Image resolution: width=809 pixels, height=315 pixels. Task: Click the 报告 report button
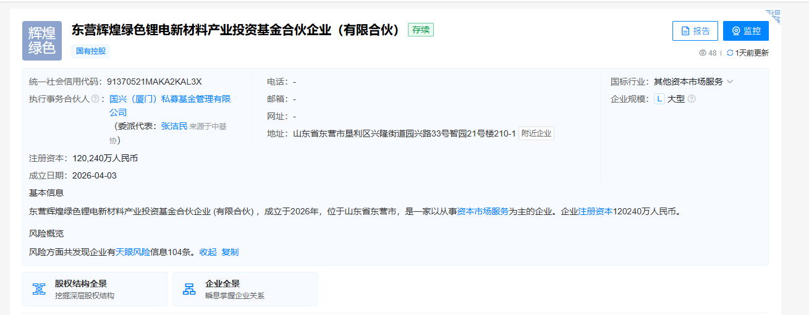click(695, 31)
